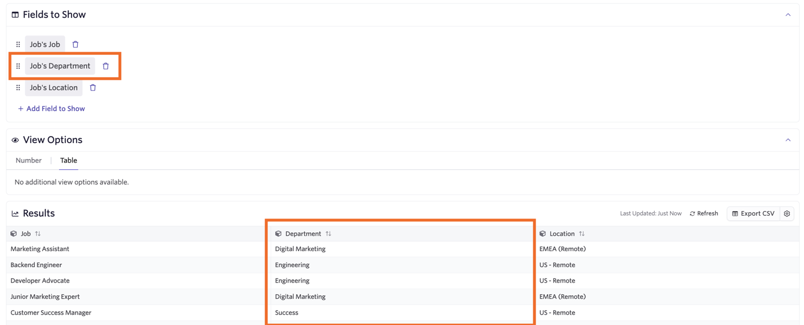Click US - Remote in Customer Success Manager row
The height and width of the screenshot is (325, 804).
click(x=557, y=312)
